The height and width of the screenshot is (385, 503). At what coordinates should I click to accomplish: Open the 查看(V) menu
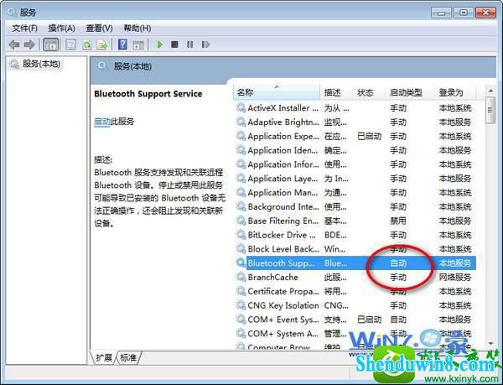[99, 29]
